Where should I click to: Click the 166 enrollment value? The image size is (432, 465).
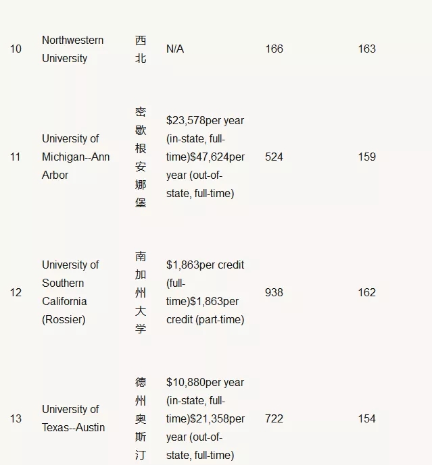(x=274, y=49)
